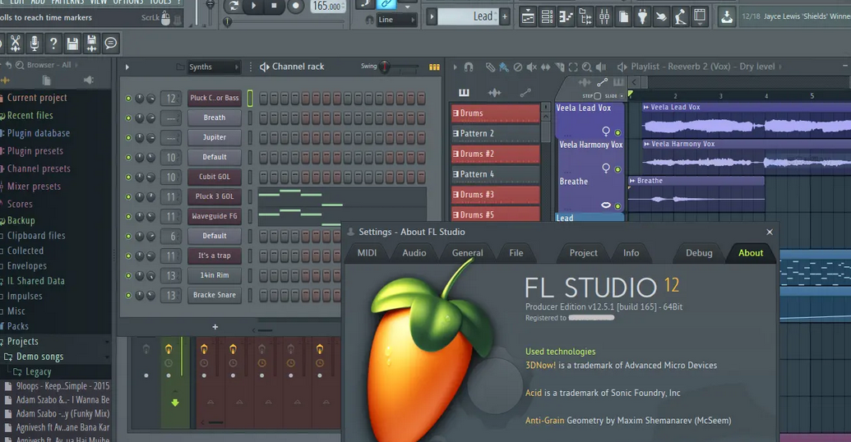Click the Stop button in transport
Screen dimensions: 851x442
point(274,6)
